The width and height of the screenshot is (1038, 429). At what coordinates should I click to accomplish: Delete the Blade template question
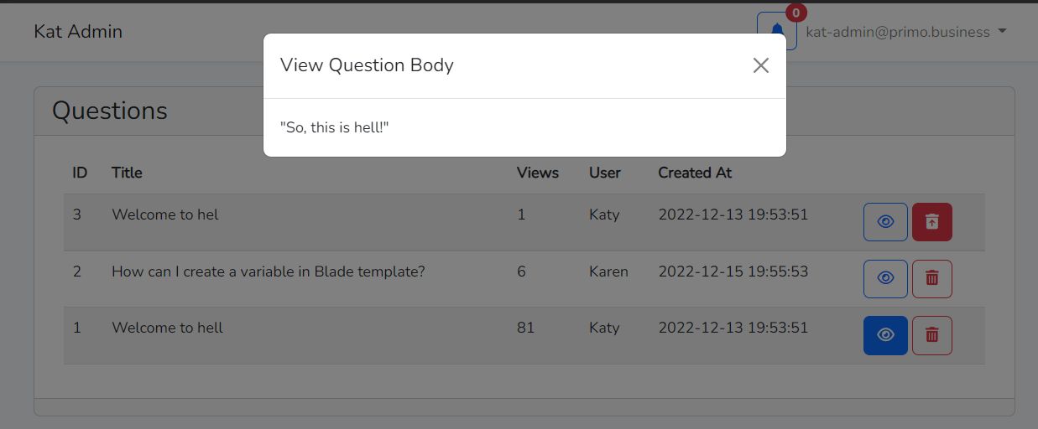pyautogui.click(x=931, y=278)
